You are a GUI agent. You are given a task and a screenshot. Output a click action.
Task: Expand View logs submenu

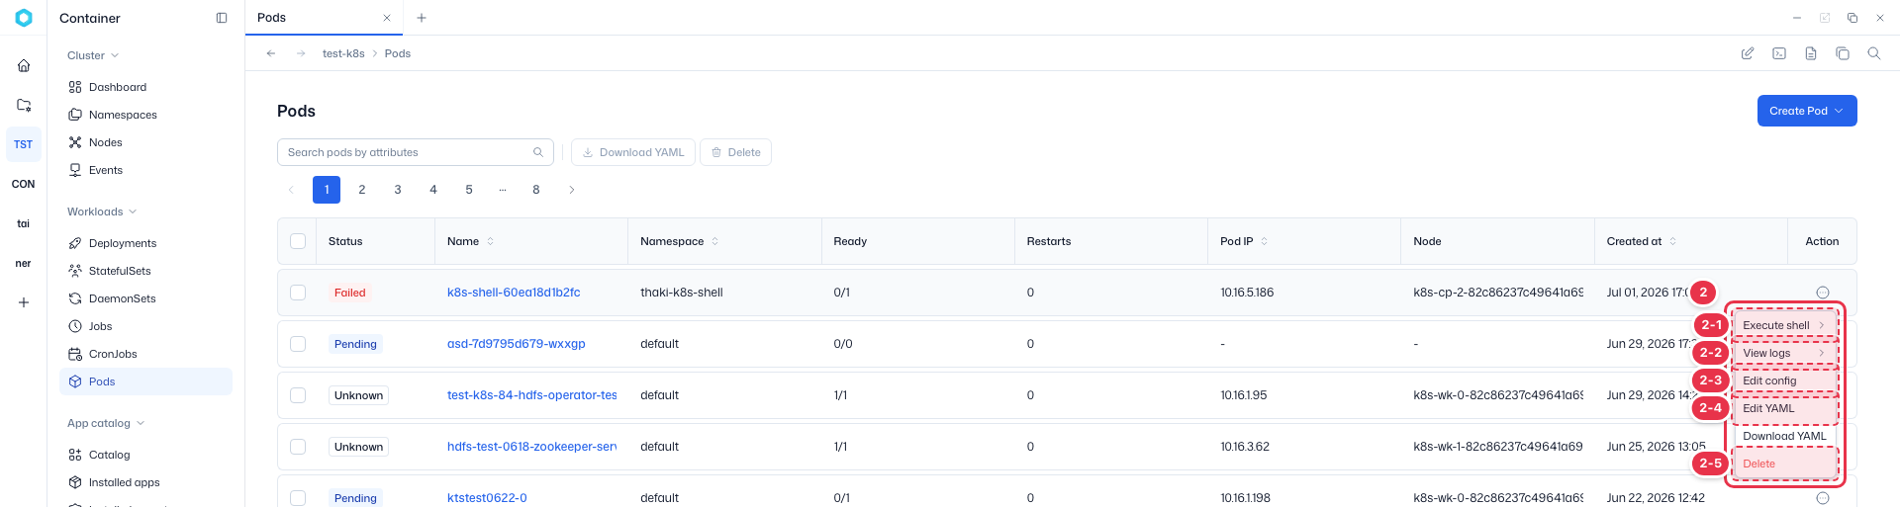point(1785,353)
